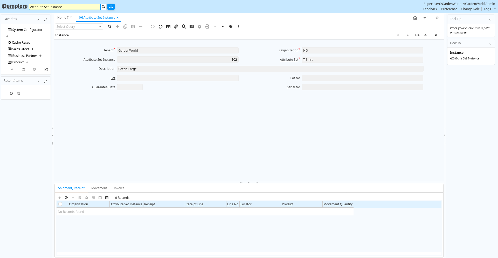Click the Description input field
This screenshot has height=258, width=498.
tap(270, 69)
